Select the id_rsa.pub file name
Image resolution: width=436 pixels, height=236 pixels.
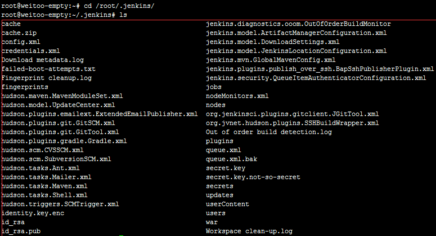pos(21,231)
